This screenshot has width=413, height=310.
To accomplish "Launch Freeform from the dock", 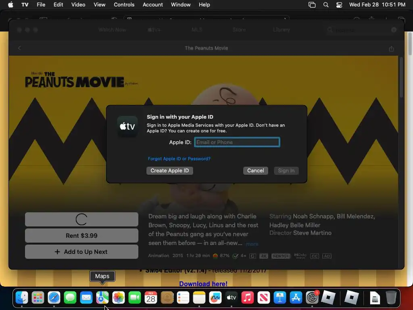I will pos(215,298).
